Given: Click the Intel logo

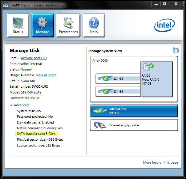Looking at the screenshot, I should pos(164,25).
